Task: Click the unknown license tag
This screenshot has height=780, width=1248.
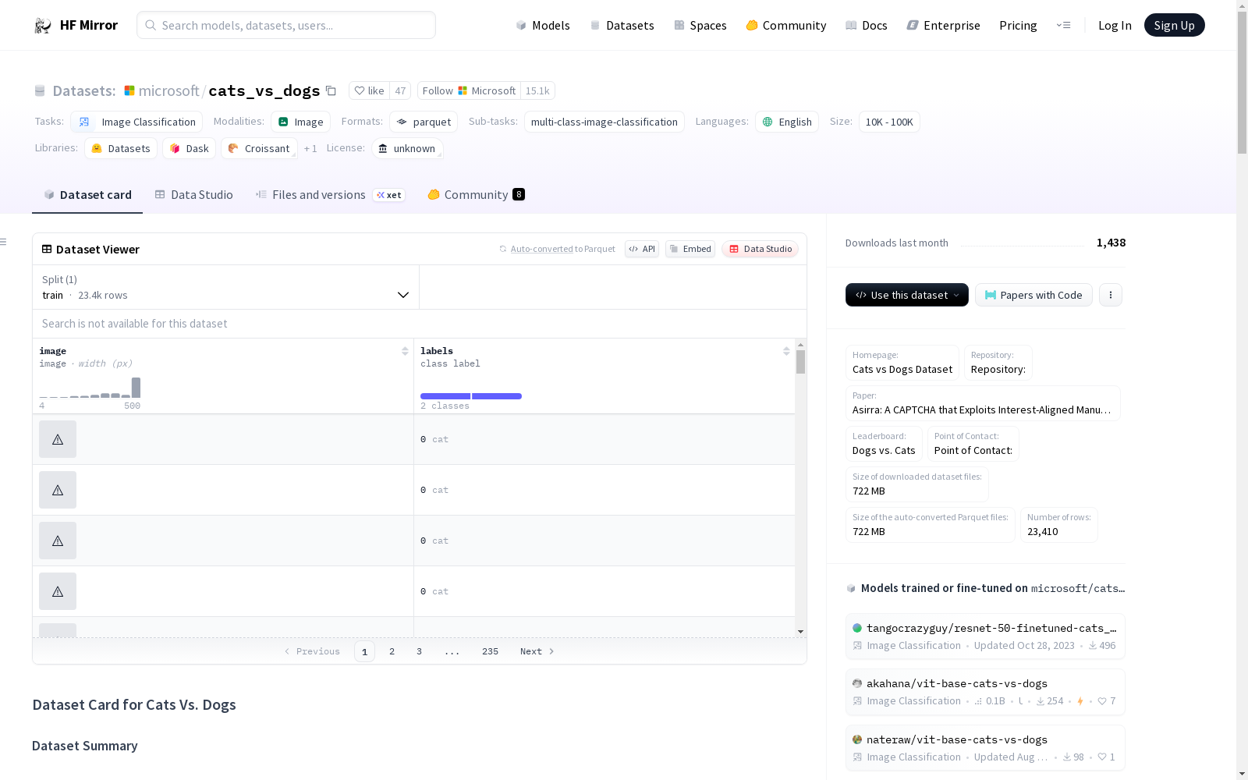Action: (407, 148)
